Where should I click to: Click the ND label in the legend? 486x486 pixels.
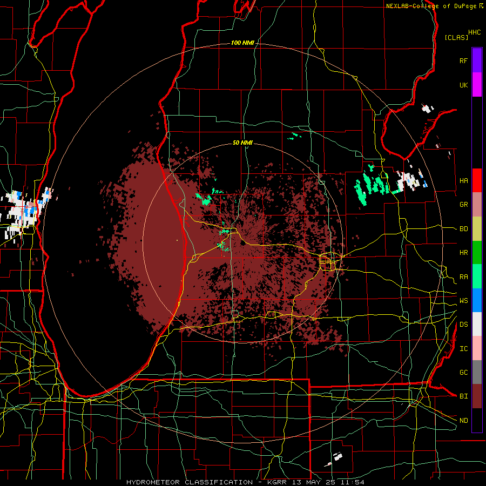pos(464,421)
